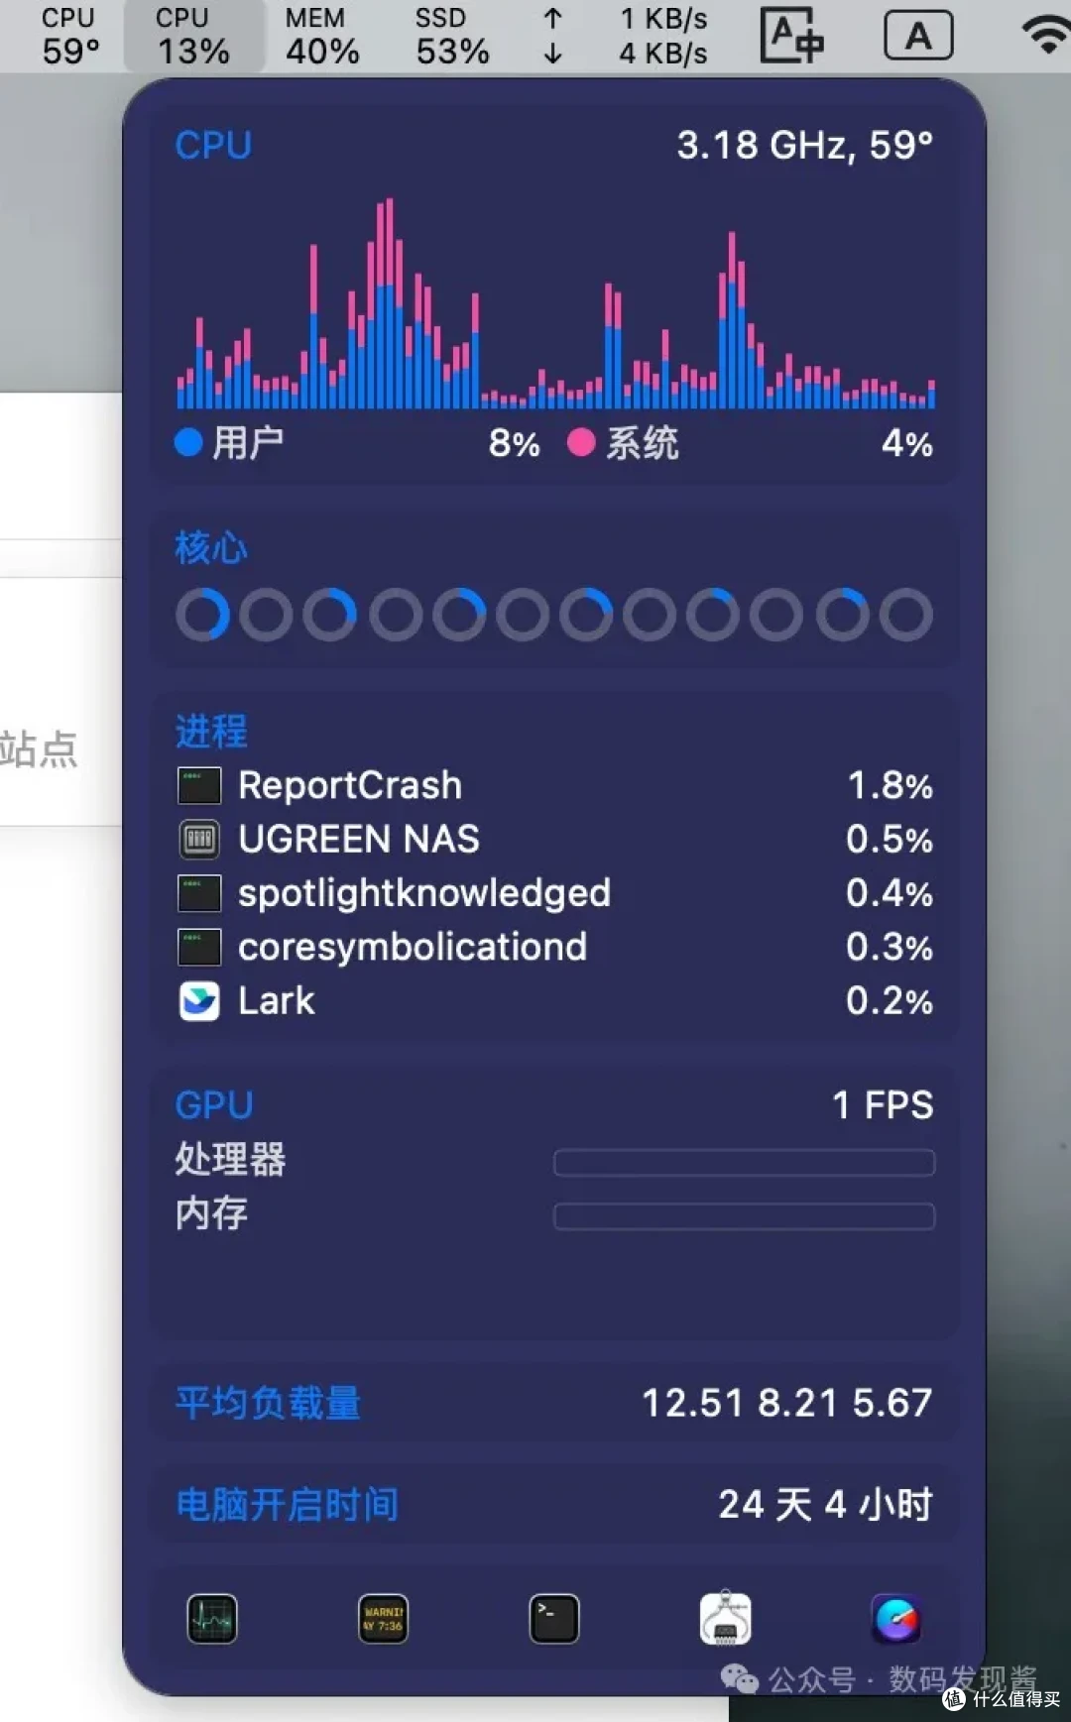Click the 站点 text in the background window
1071x1722 pixels.
point(38,748)
